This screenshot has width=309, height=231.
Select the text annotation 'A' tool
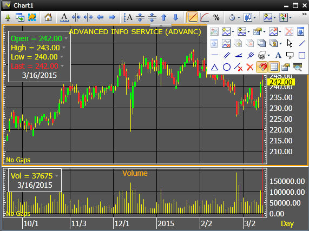pyautogui.click(x=278, y=55)
